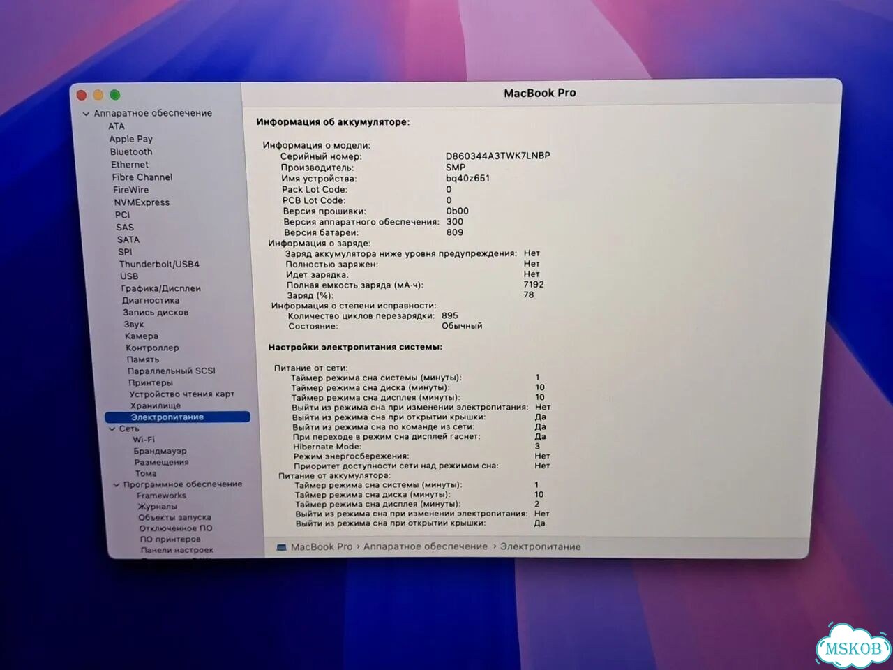
Task: Select Fibre Channel in the sidebar
Action: coord(142,177)
